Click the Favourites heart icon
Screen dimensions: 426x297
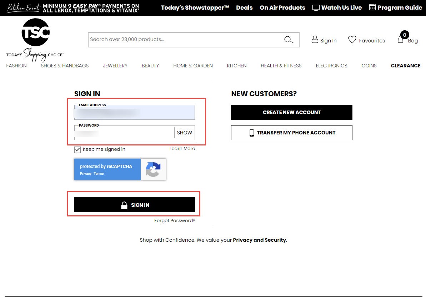pyautogui.click(x=352, y=40)
